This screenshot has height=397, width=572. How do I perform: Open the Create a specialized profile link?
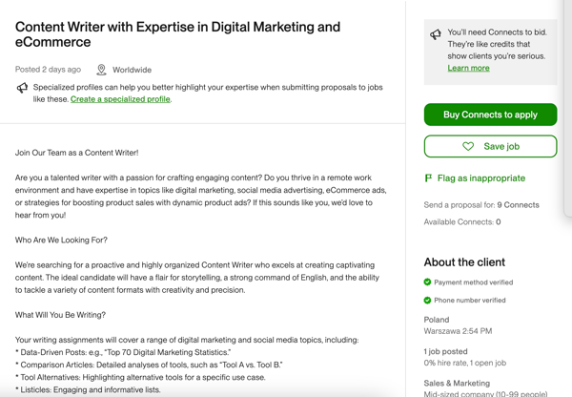point(120,99)
